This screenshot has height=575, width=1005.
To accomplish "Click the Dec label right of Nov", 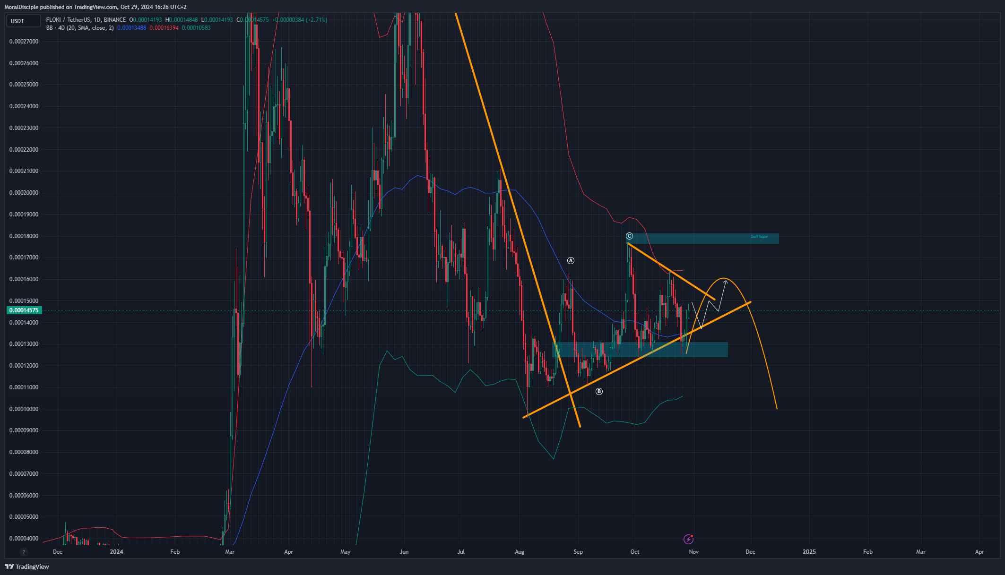I will [750, 552].
